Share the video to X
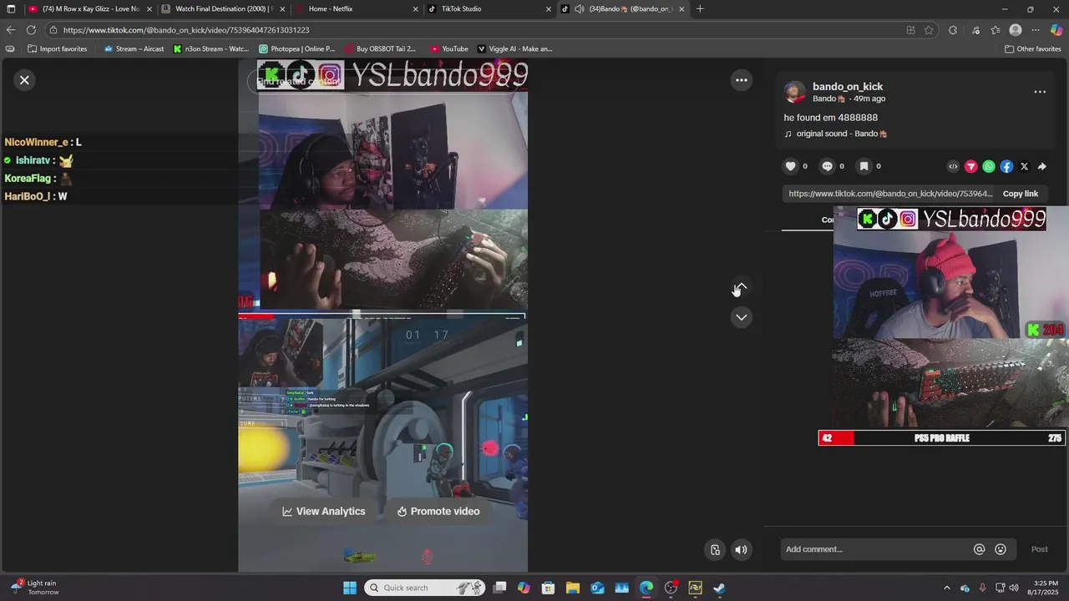 1025,167
